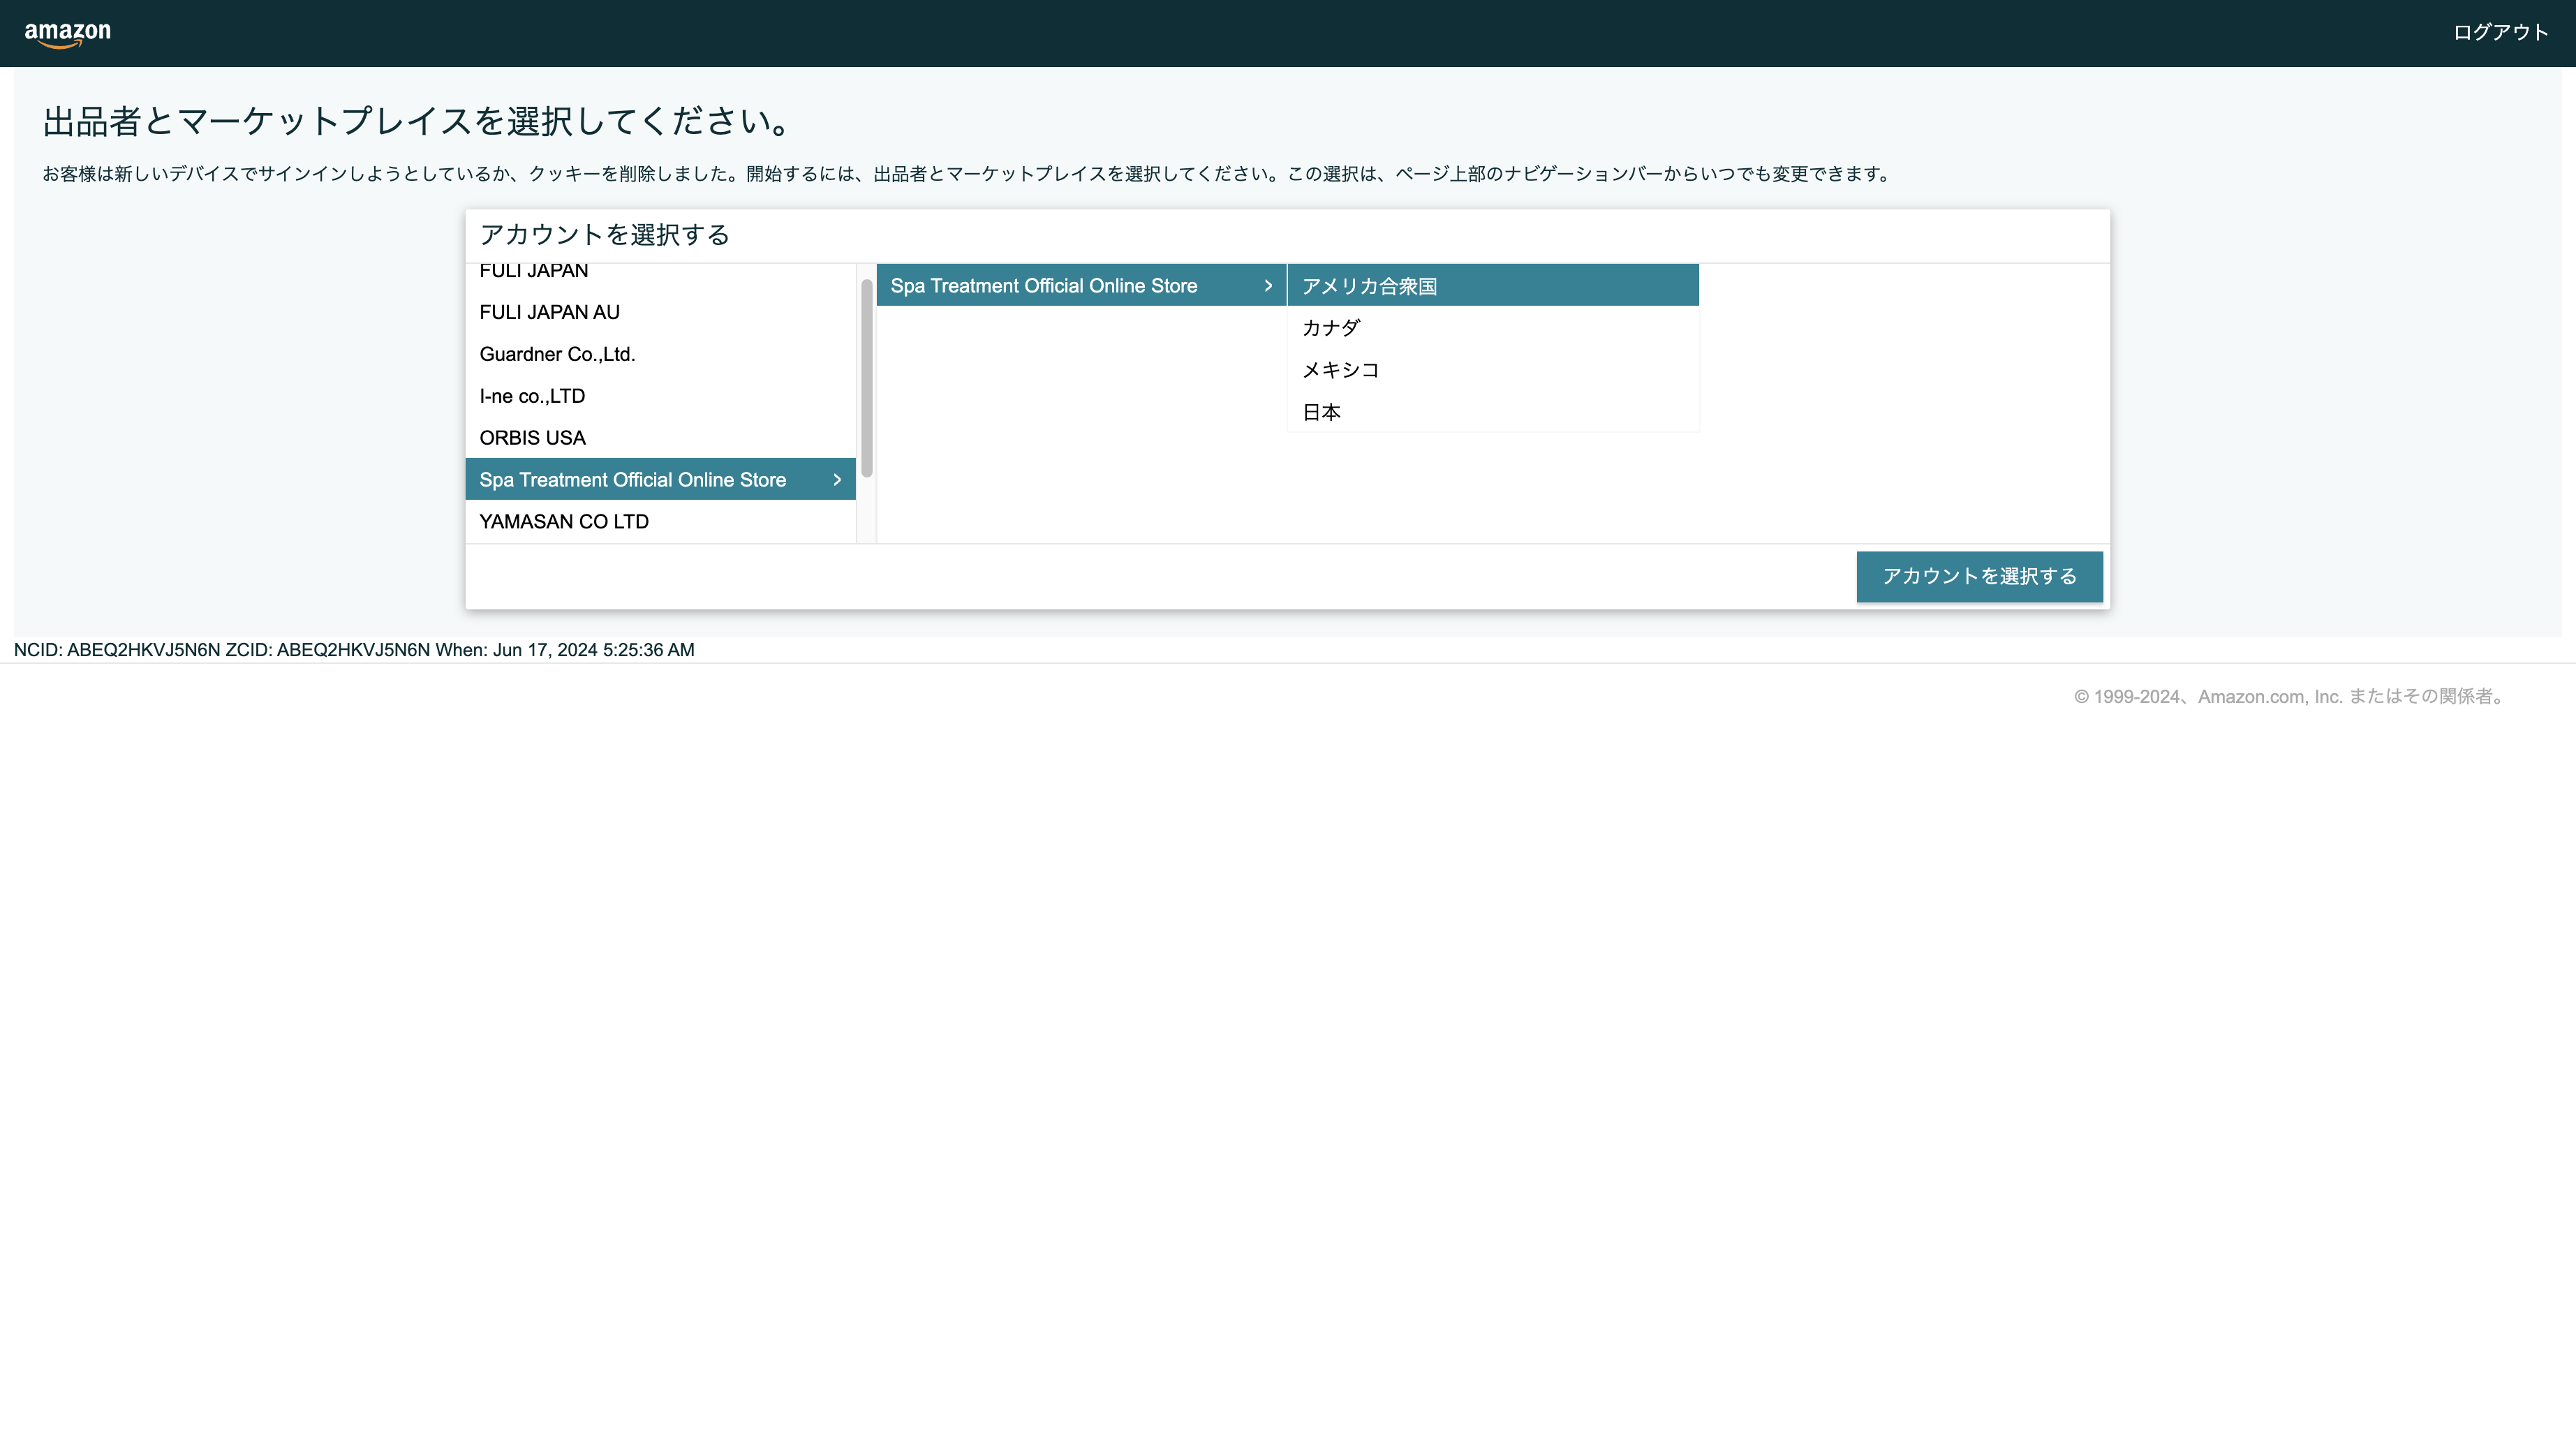Select the FULI JAPAN AU account
The height and width of the screenshot is (1438, 2576).
(x=660, y=312)
